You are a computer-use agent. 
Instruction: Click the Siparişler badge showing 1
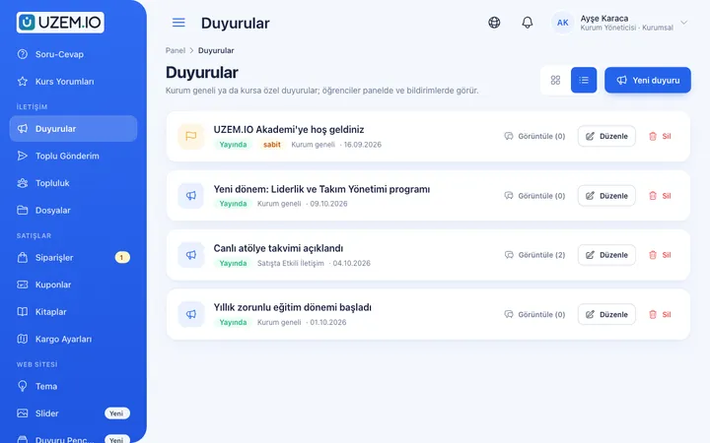pos(122,257)
